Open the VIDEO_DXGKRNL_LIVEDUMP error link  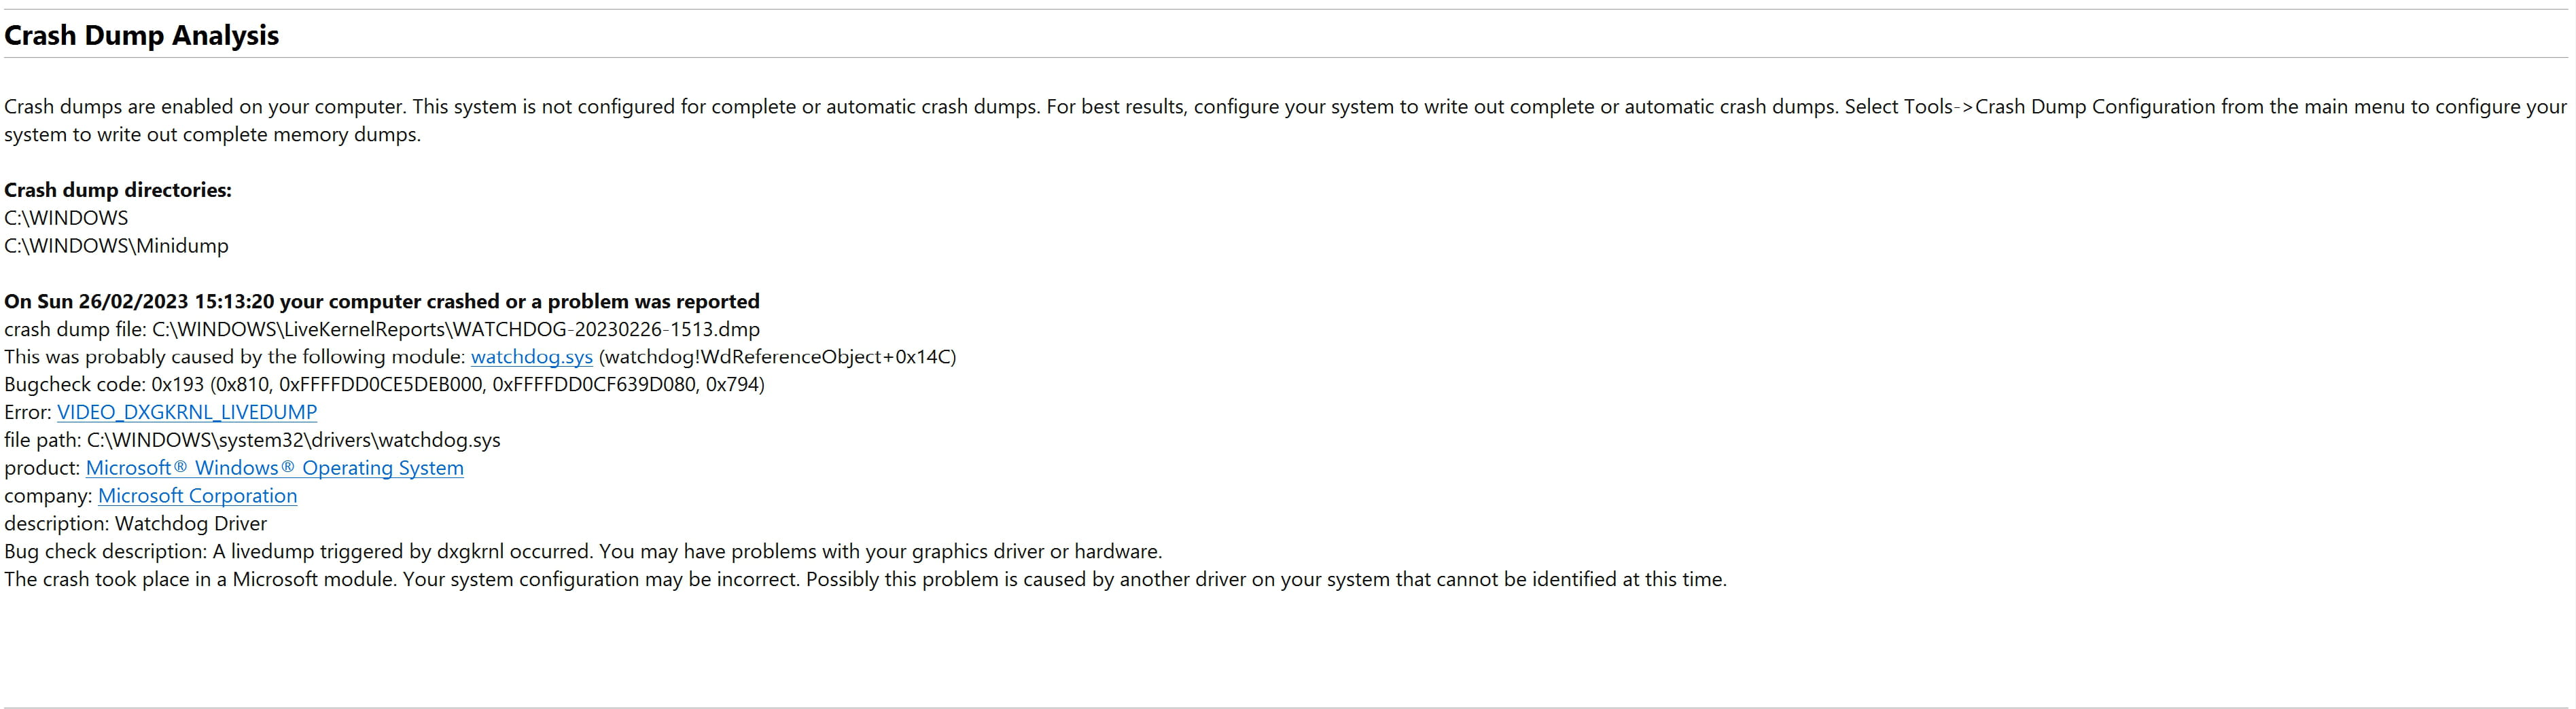[187, 412]
